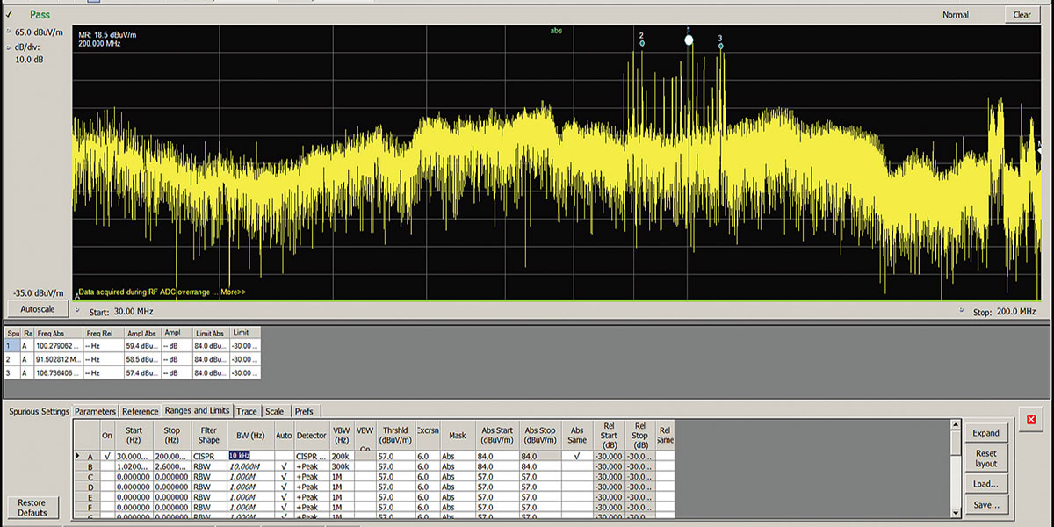Click the Autoscale button
The width and height of the screenshot is (1054, 527).
(36, 308)
